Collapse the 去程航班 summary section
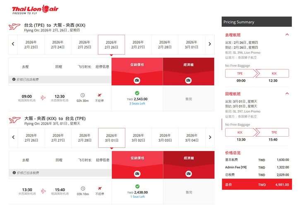 [x=287, y=35]
